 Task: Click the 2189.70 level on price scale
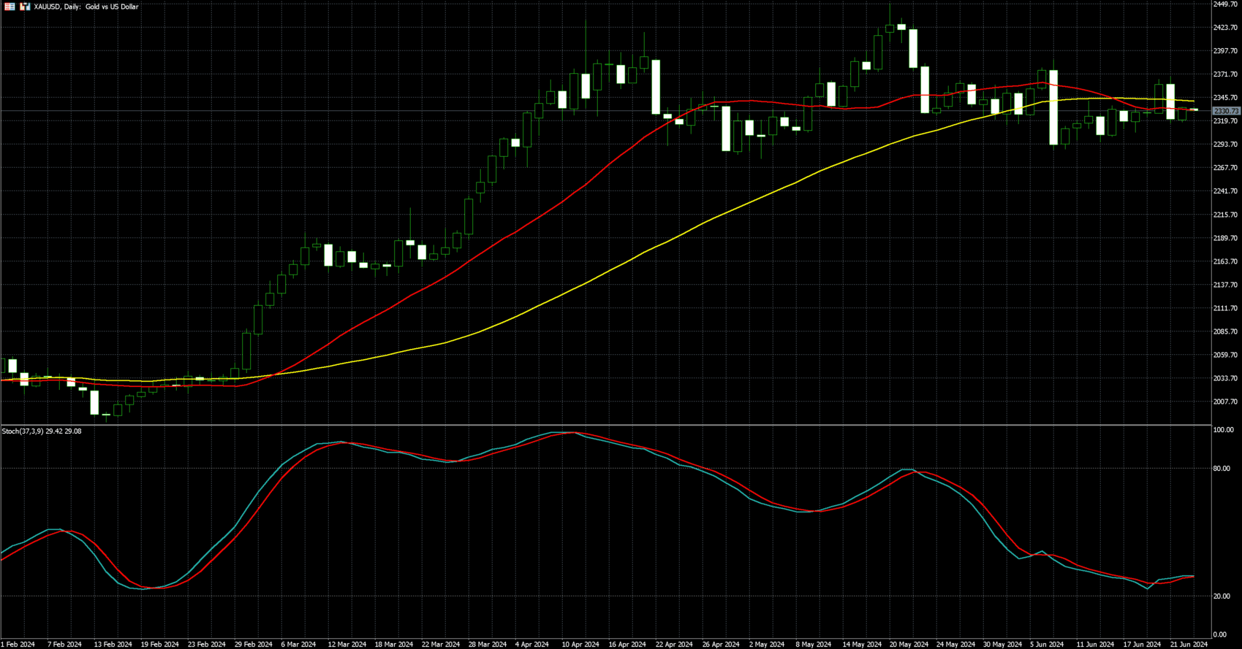coord(1225,238)
